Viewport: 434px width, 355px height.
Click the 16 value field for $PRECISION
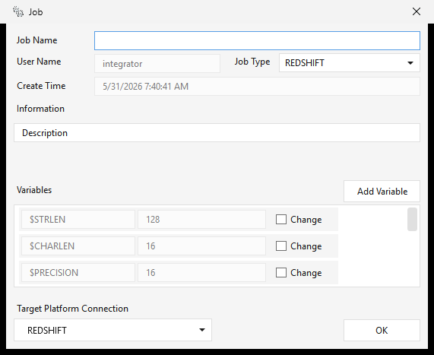coord(201,272)
